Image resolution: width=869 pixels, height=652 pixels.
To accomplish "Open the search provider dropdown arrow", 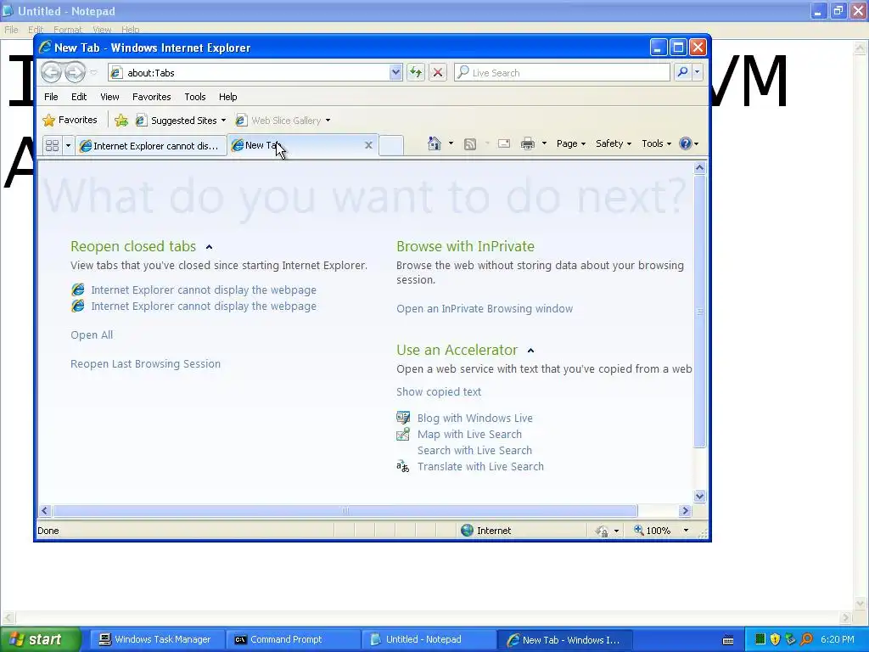I will [x=698, y=72].
